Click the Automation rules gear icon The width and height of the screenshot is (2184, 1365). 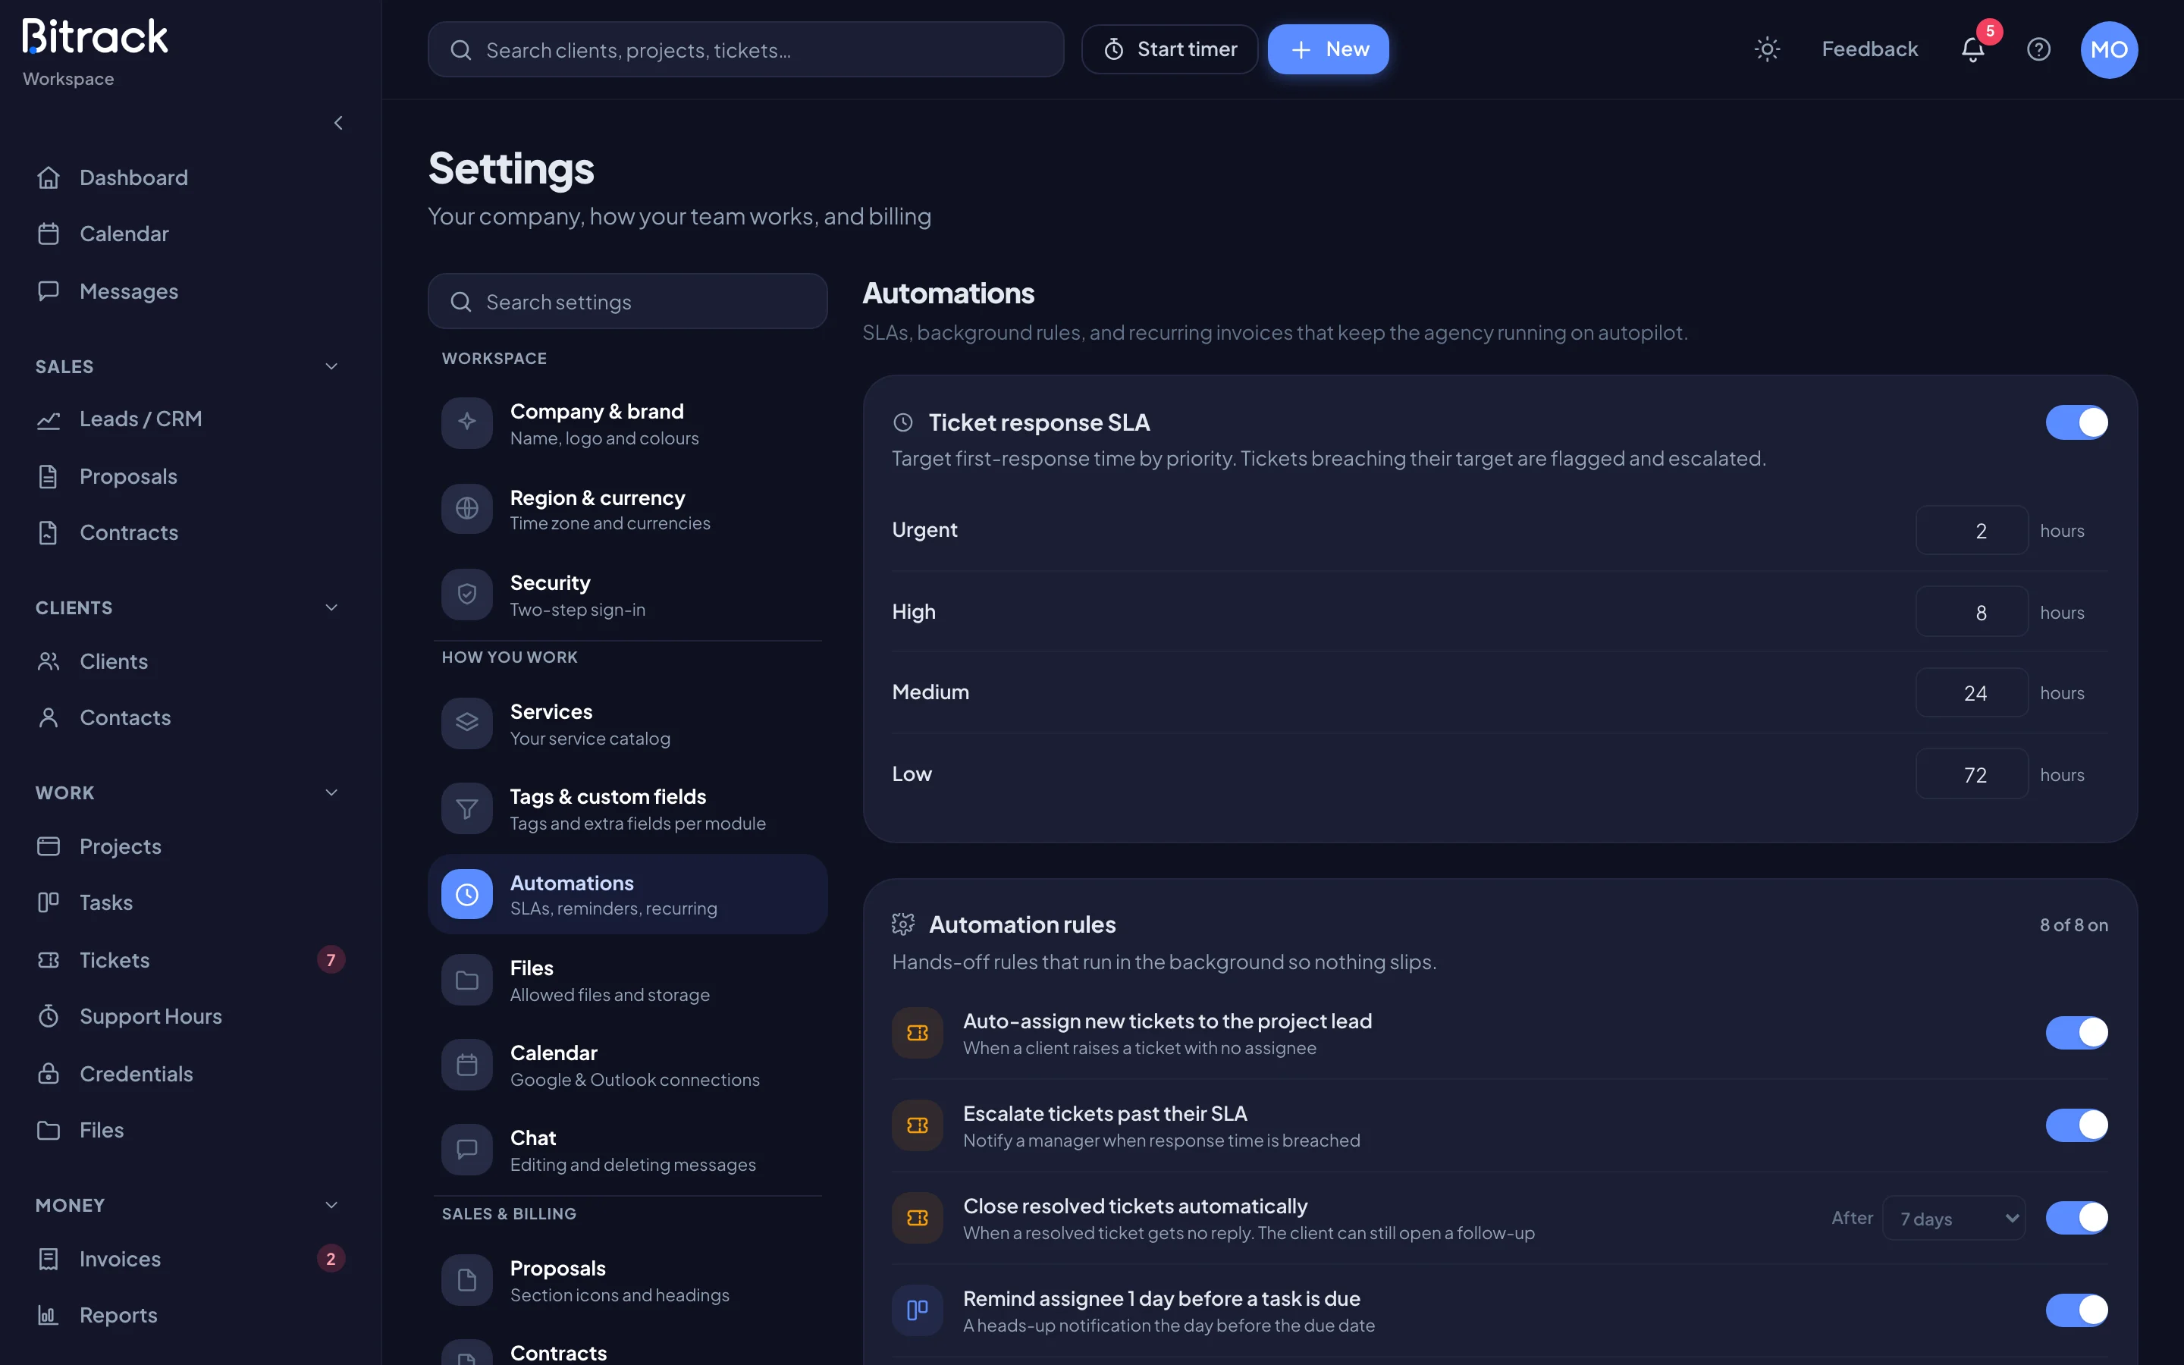tap(902, 924)
